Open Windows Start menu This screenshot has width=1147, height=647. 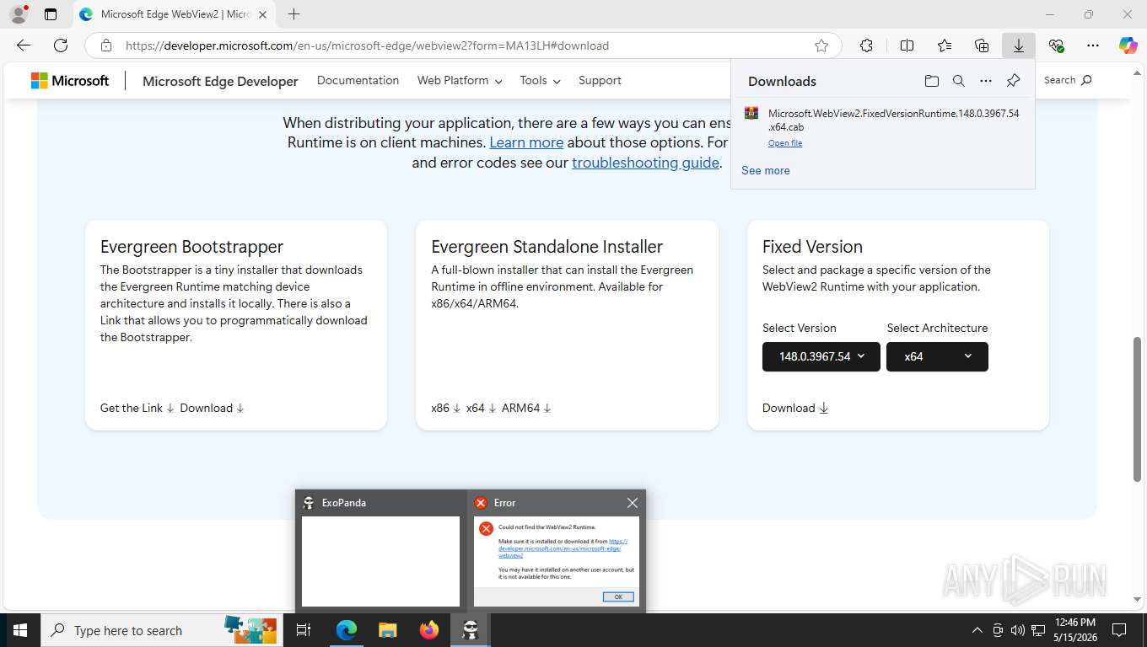tap(19, 630)
